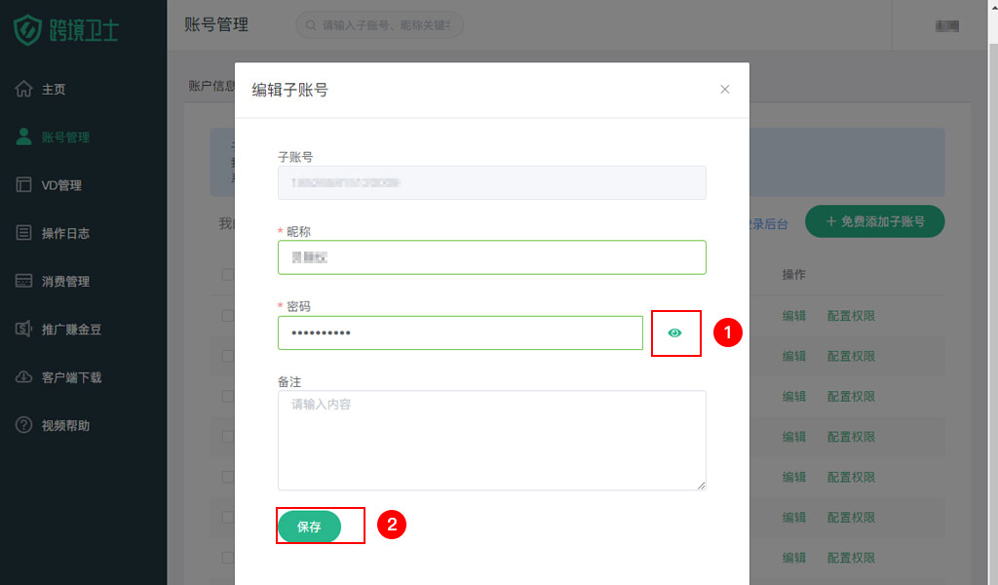The height and width of the screenshot is (585, 998).
Task: Click the 视频帮助 question mark icon
Action: (x=23, y=424)
